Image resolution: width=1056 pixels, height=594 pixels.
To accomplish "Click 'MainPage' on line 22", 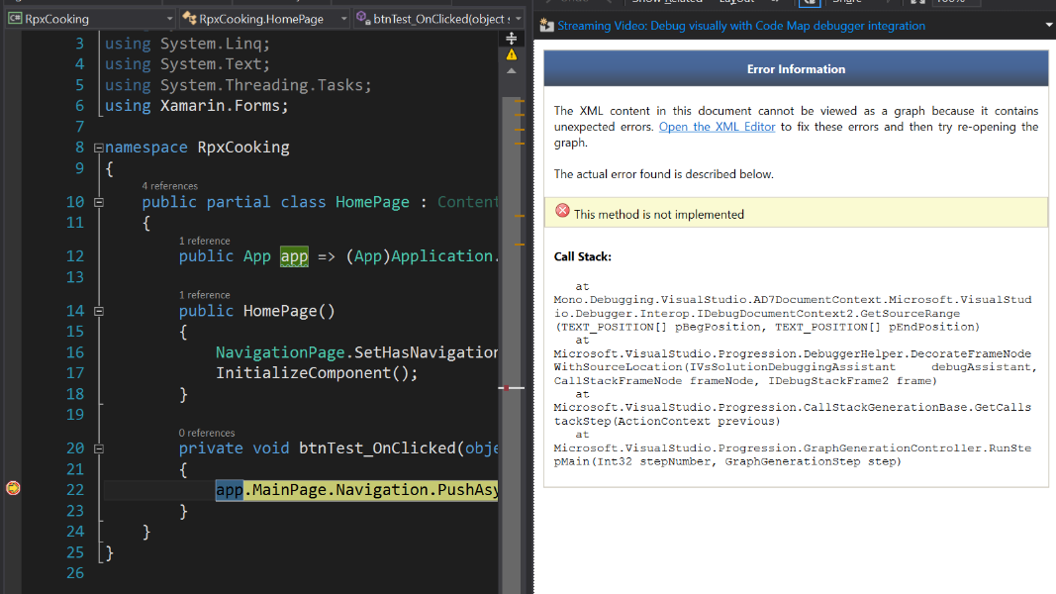I will click(289, 490).
